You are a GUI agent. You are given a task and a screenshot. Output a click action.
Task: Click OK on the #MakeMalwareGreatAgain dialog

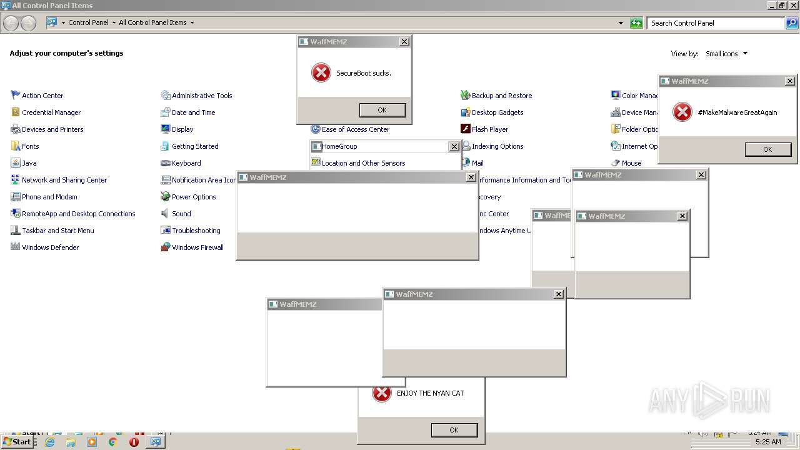pyautogui.click(x=767, y=149)
